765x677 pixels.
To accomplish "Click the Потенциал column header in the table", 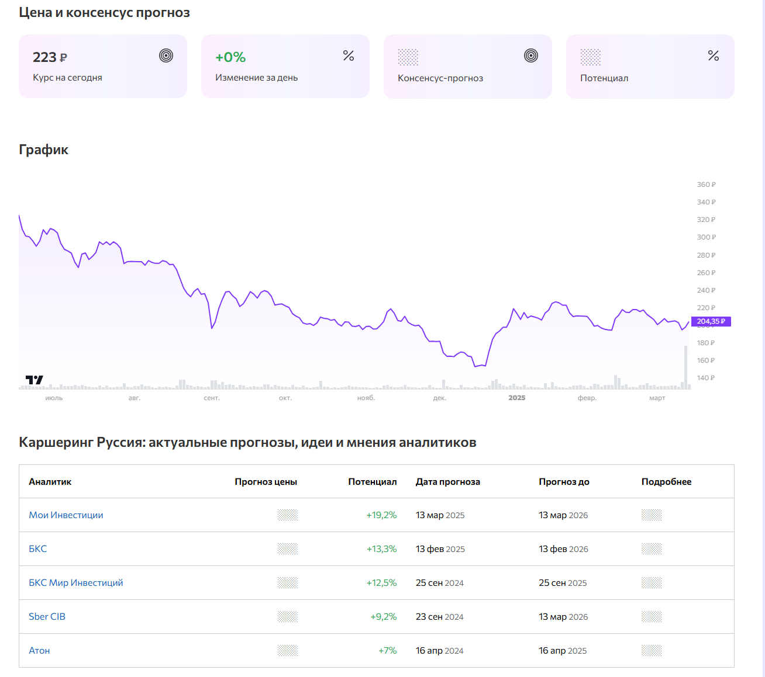I will click(373, 482).
